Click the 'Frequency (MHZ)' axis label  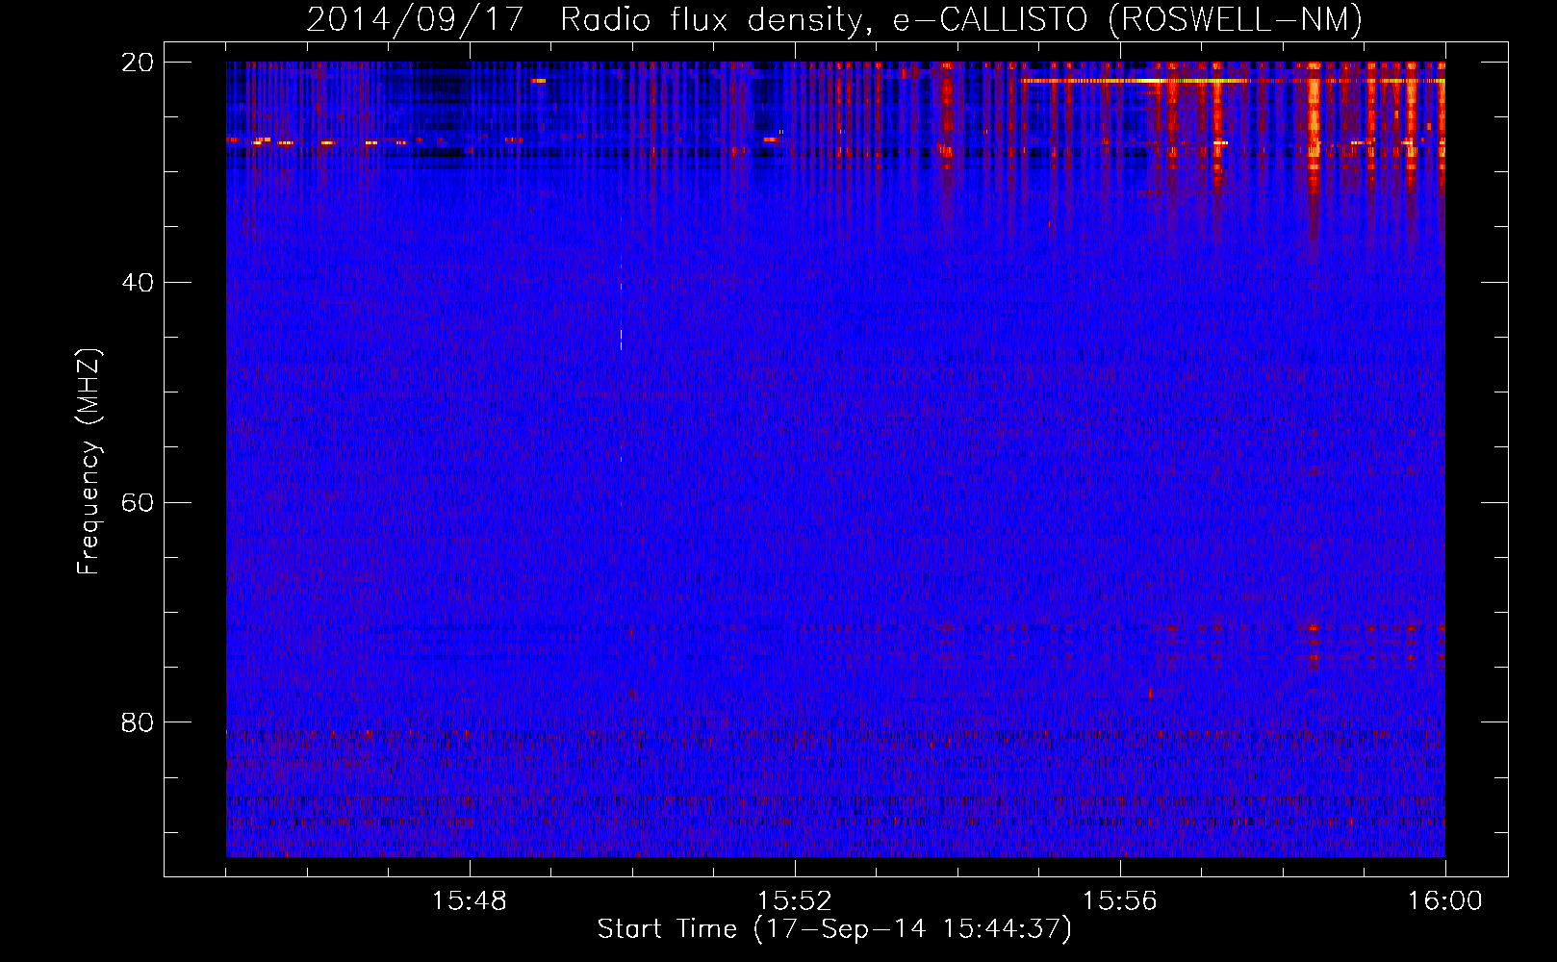click(88, 462)
